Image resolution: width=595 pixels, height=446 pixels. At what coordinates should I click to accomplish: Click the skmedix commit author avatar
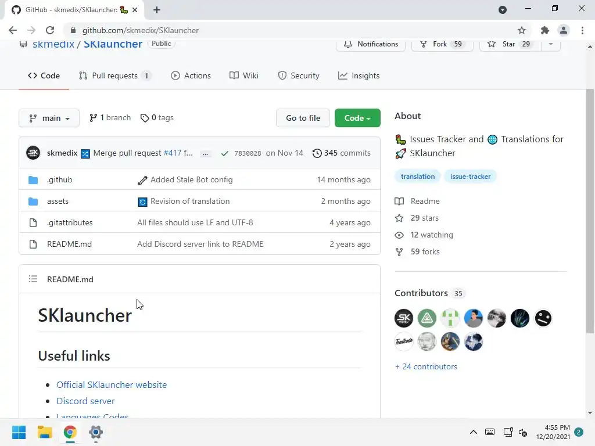(33, 153)
